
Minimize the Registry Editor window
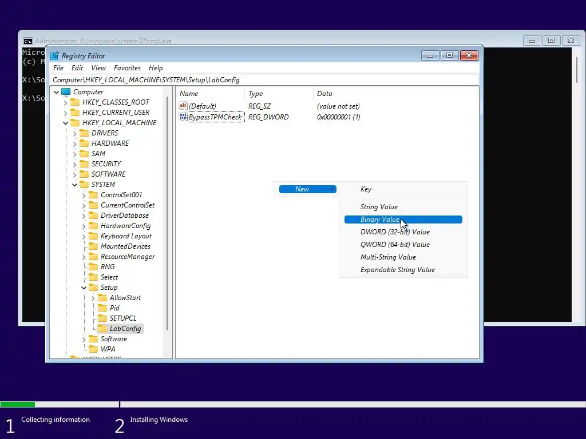430,55
